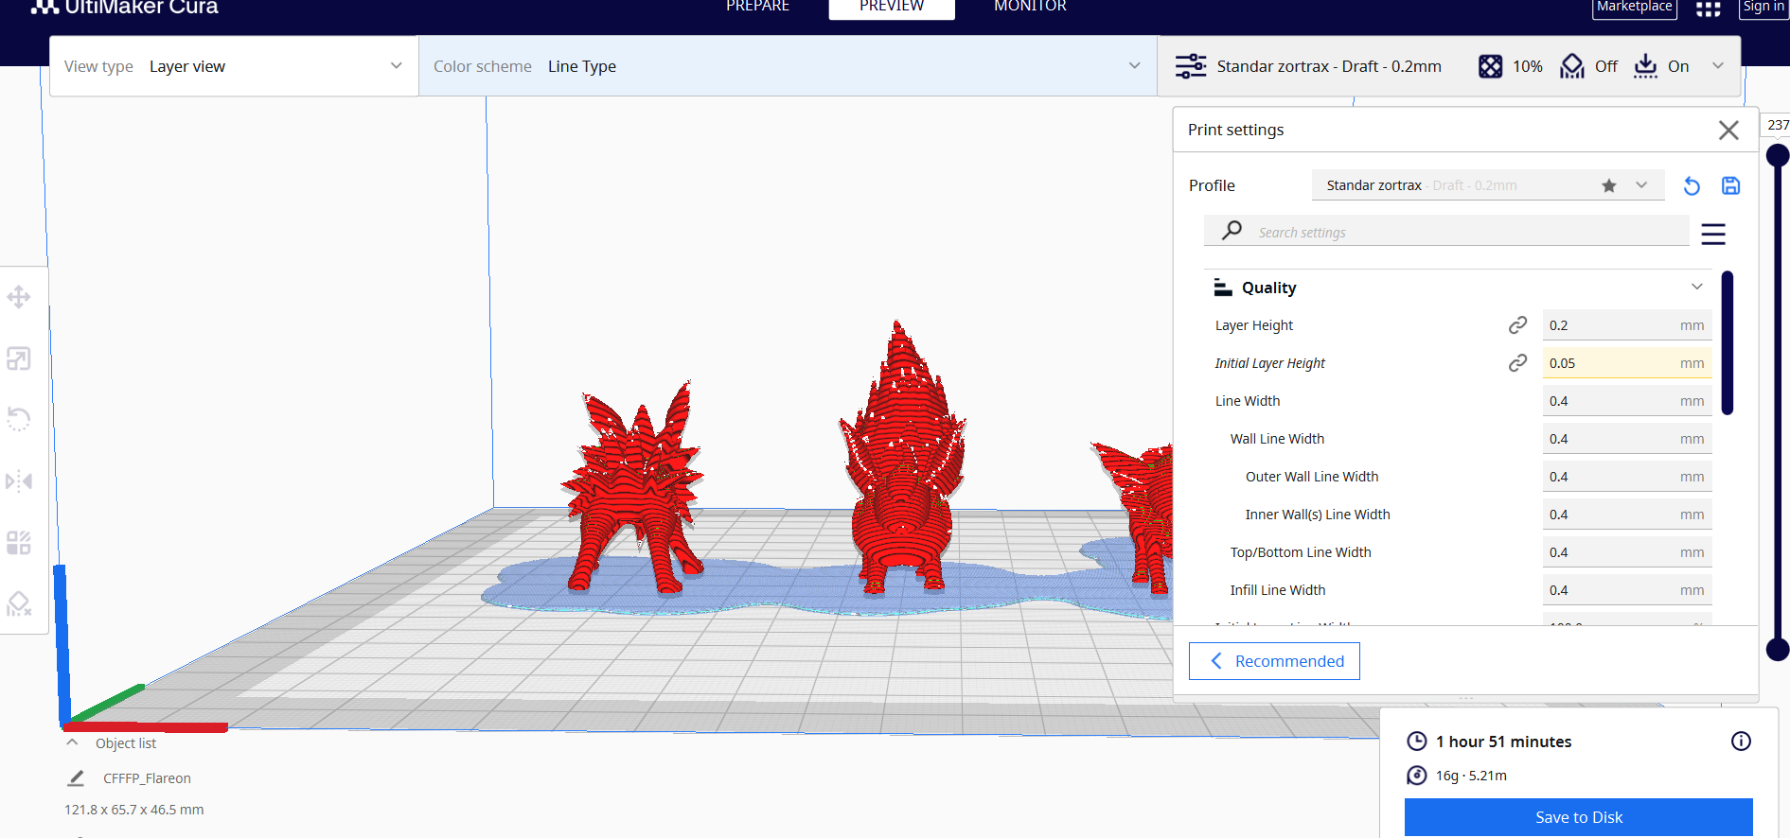The height and width of the screenshot is (838, 1790).
Task: Click the Sign in button
Action: pos(1763,8)
